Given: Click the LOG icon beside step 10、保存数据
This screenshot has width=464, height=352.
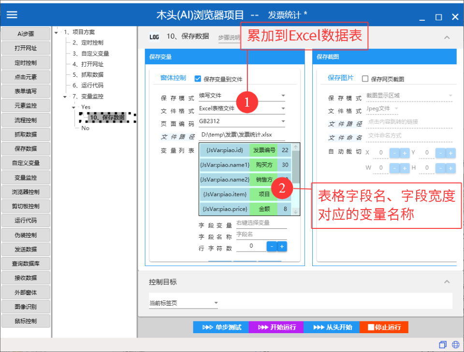Looking at the screenshot, I should point(154,37).
